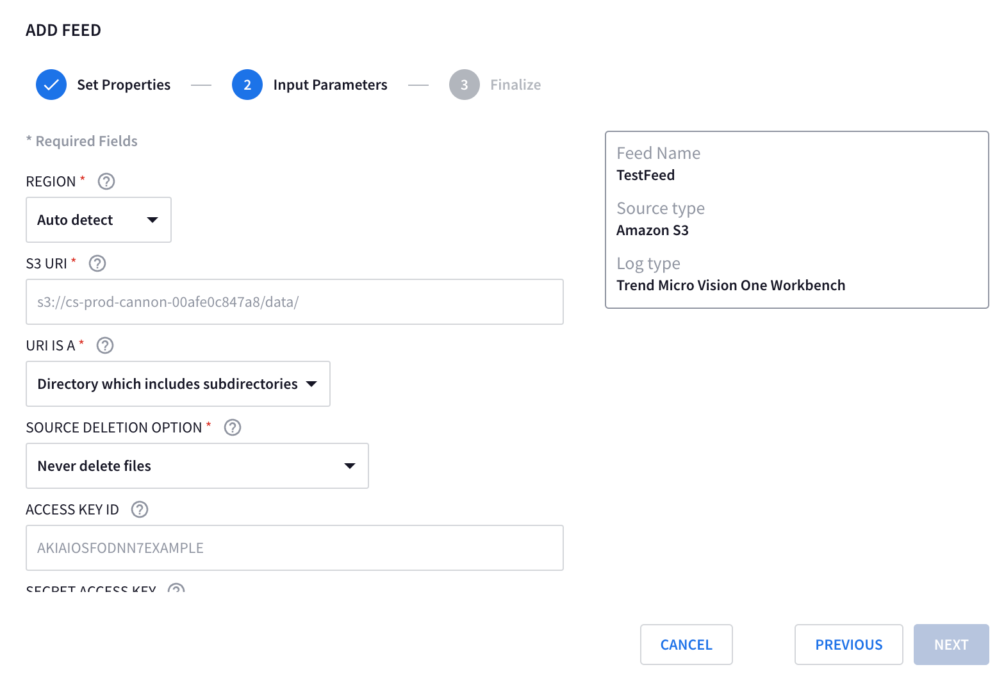997x683 pixels.
Task: Show help for SOURCE DELETION OPTION
Action: 233,427
